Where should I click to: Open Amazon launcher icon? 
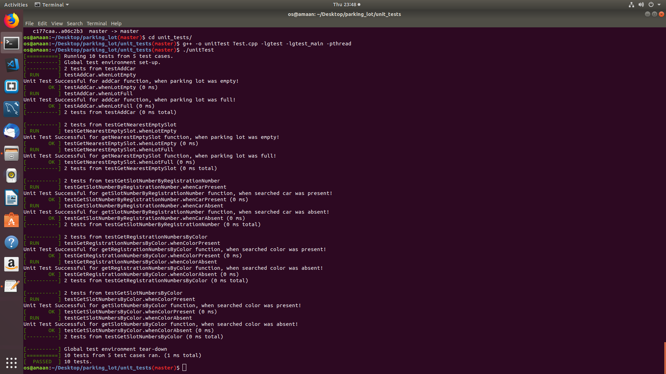click(11, 265)
